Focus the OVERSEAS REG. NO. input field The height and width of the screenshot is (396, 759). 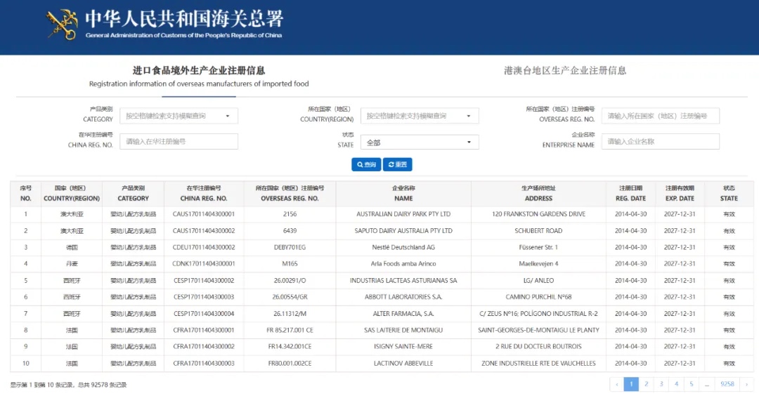coord(660,116)
